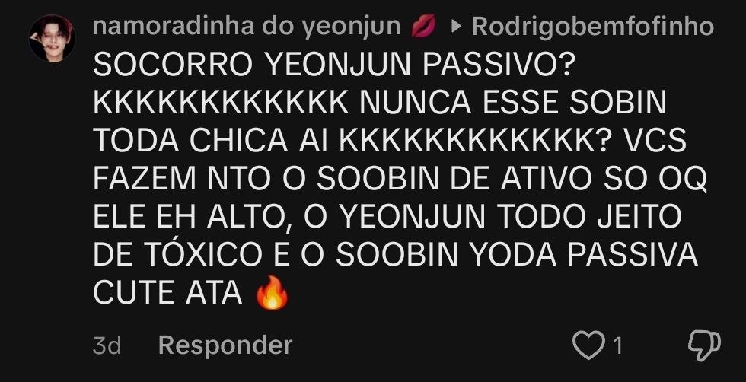Click the text NUNCA ESSE SOBIN
Viewport: 746px width, 382px height.
[513, 103]
